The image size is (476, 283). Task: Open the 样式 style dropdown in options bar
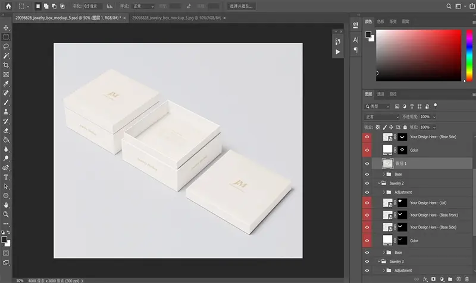tap(143, 6)
